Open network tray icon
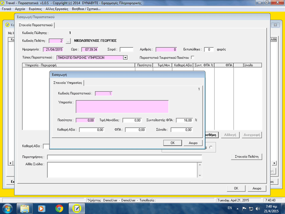 click(251, 209)
